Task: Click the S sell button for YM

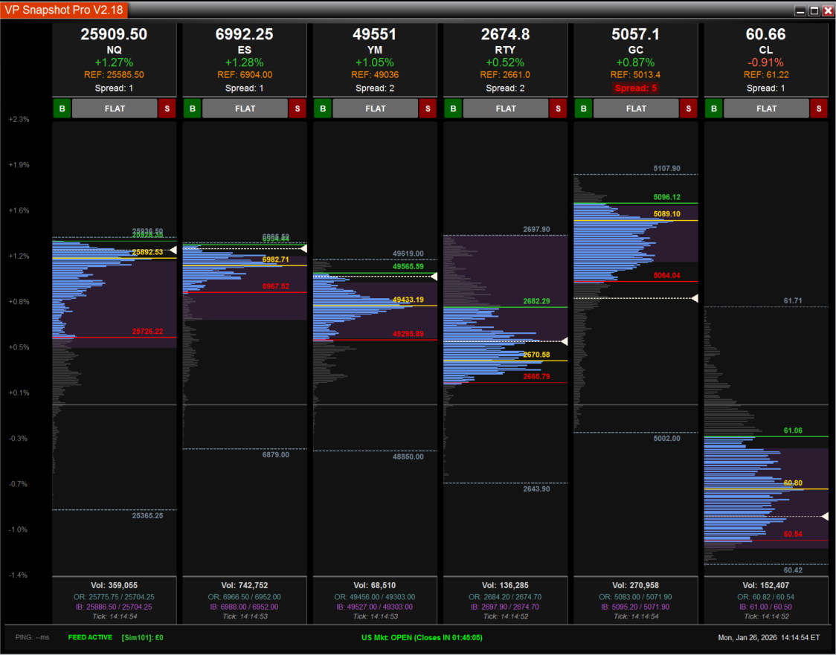Action: (428, 108)
